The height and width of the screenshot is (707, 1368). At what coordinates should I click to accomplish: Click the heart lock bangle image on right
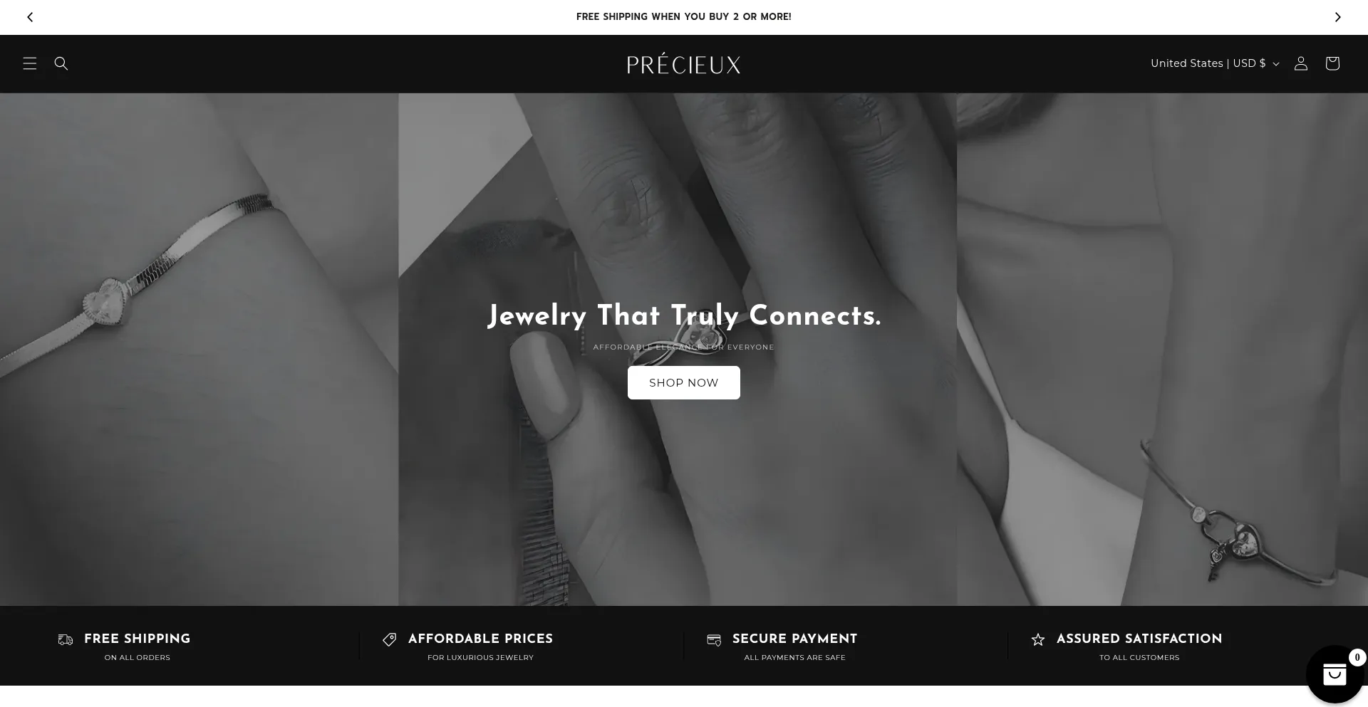click(x=1162, y=350)
